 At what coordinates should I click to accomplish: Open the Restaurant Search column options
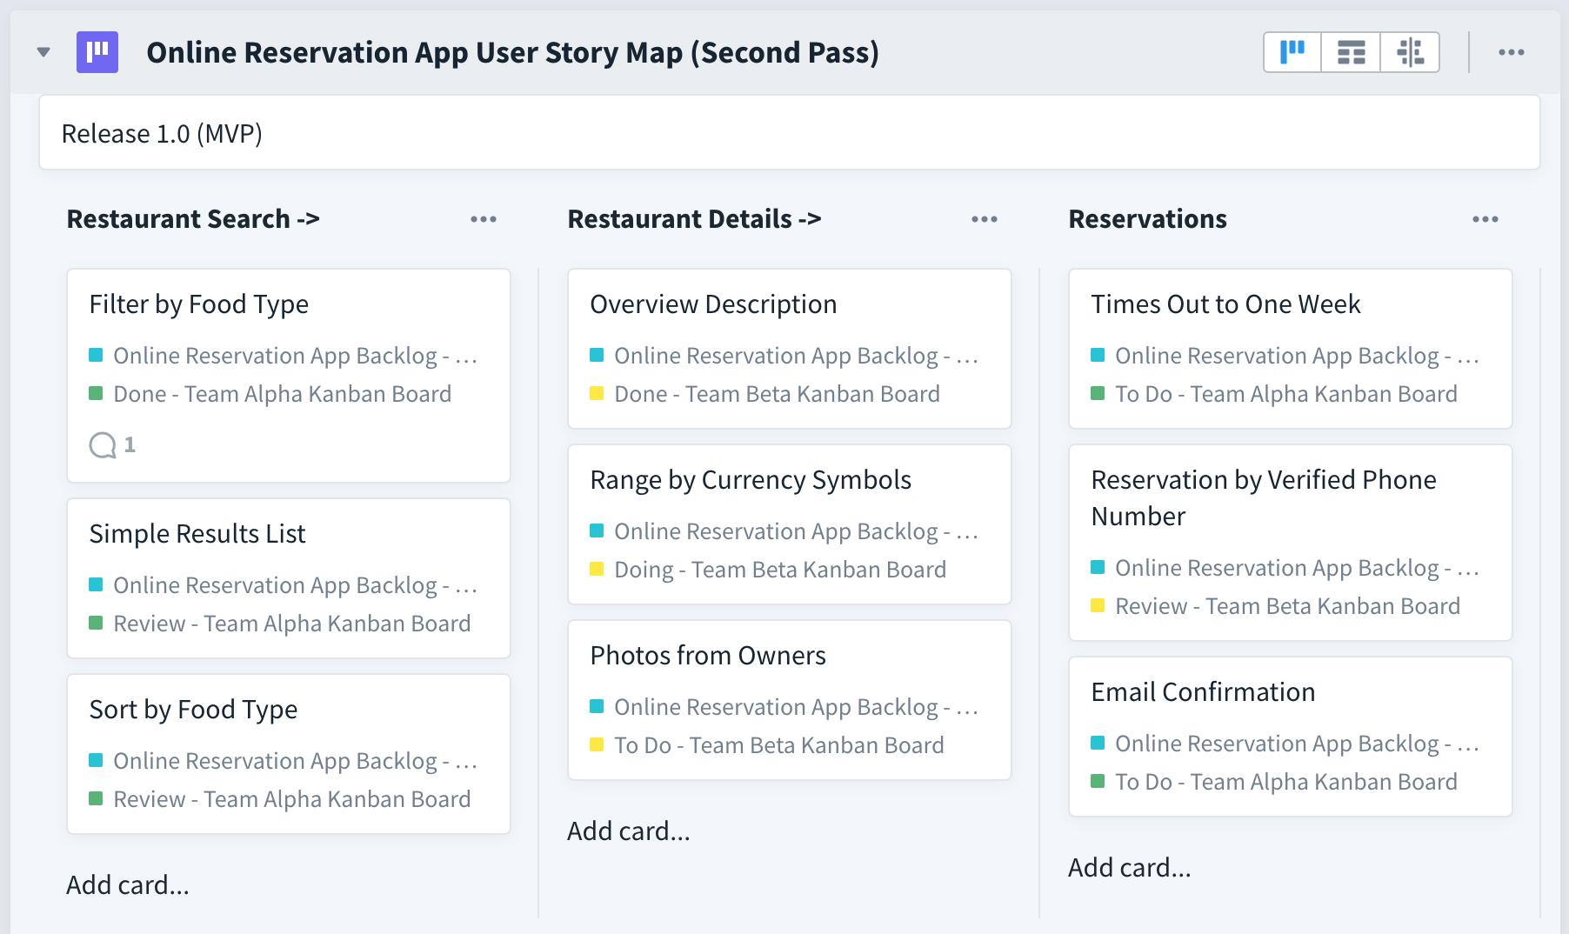(484, 220)
